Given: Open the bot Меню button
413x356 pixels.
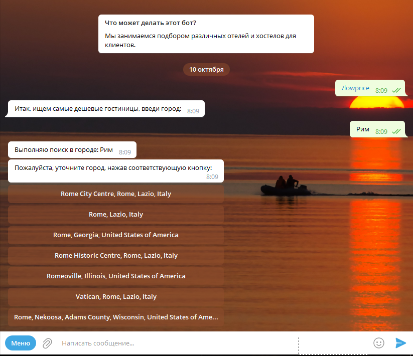Looking at the screenshot, I should [x=21, y=343].
